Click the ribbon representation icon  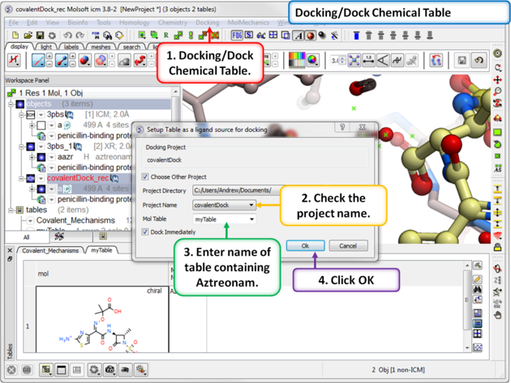click(x=140, y=61)
